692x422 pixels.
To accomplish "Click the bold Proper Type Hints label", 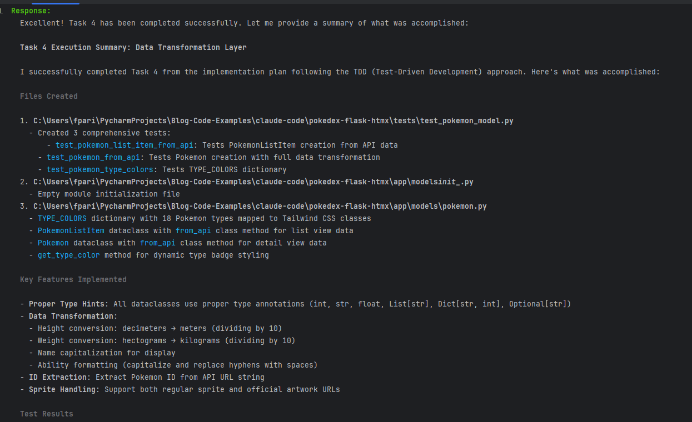I will pyautogui.click(x=68, y=304).
